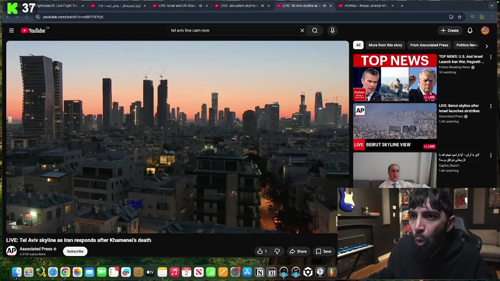Open Finder from the dock
This screenshot has width=500, height=281.
point(16,272)
